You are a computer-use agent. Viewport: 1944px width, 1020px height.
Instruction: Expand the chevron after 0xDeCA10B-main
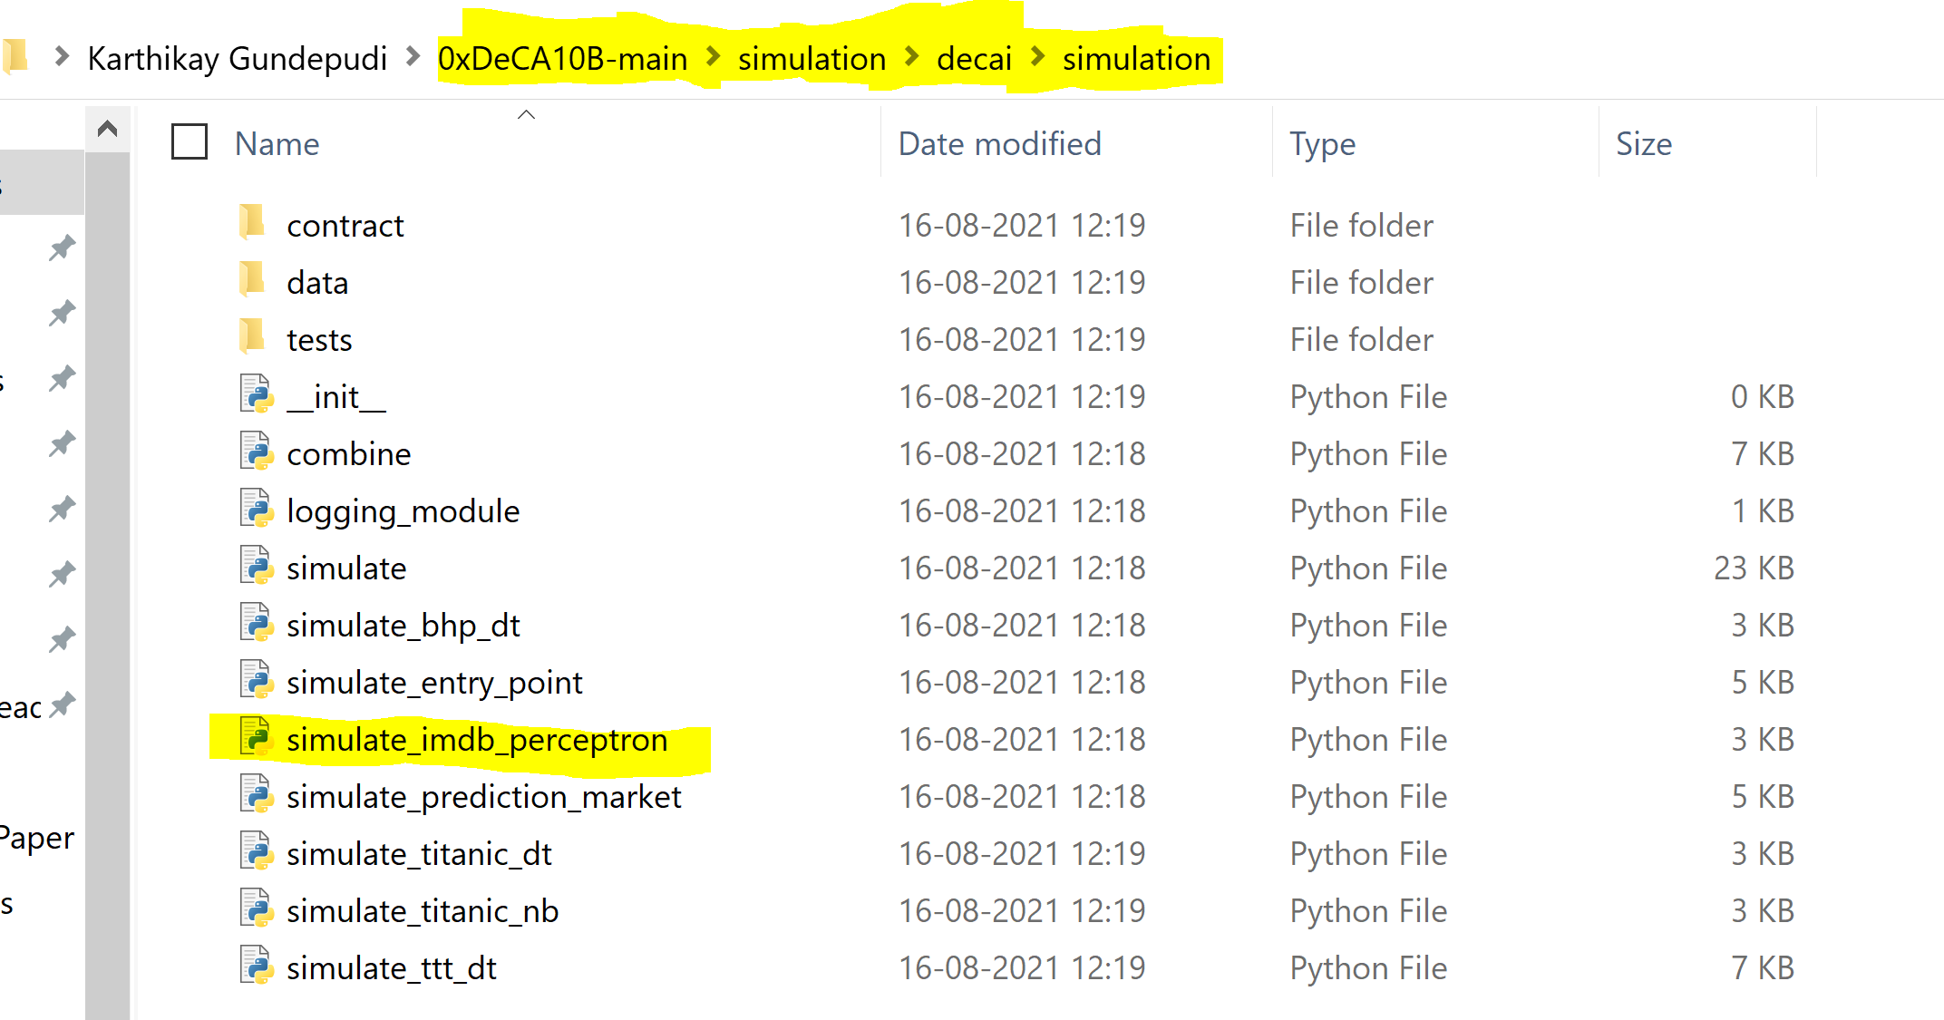pyautogui.click(x=714, y=57)
